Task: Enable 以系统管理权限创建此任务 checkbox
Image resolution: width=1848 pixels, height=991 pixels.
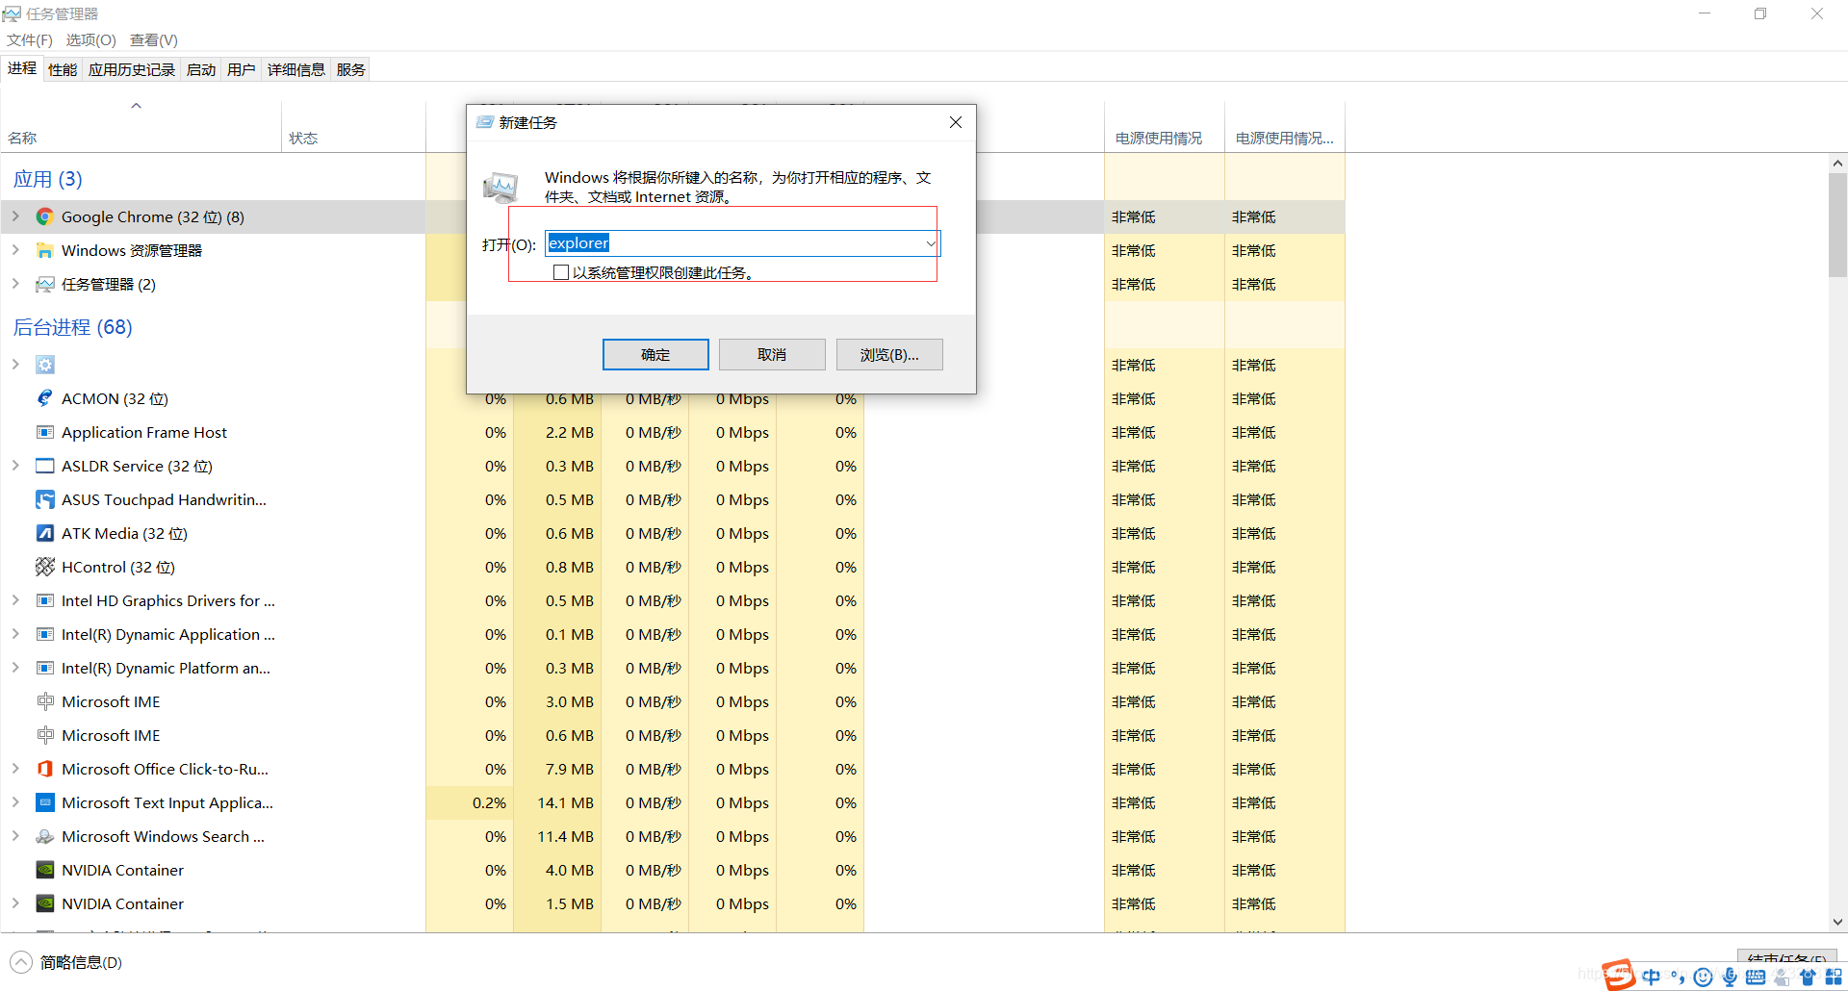Action: tap(561, 272)
